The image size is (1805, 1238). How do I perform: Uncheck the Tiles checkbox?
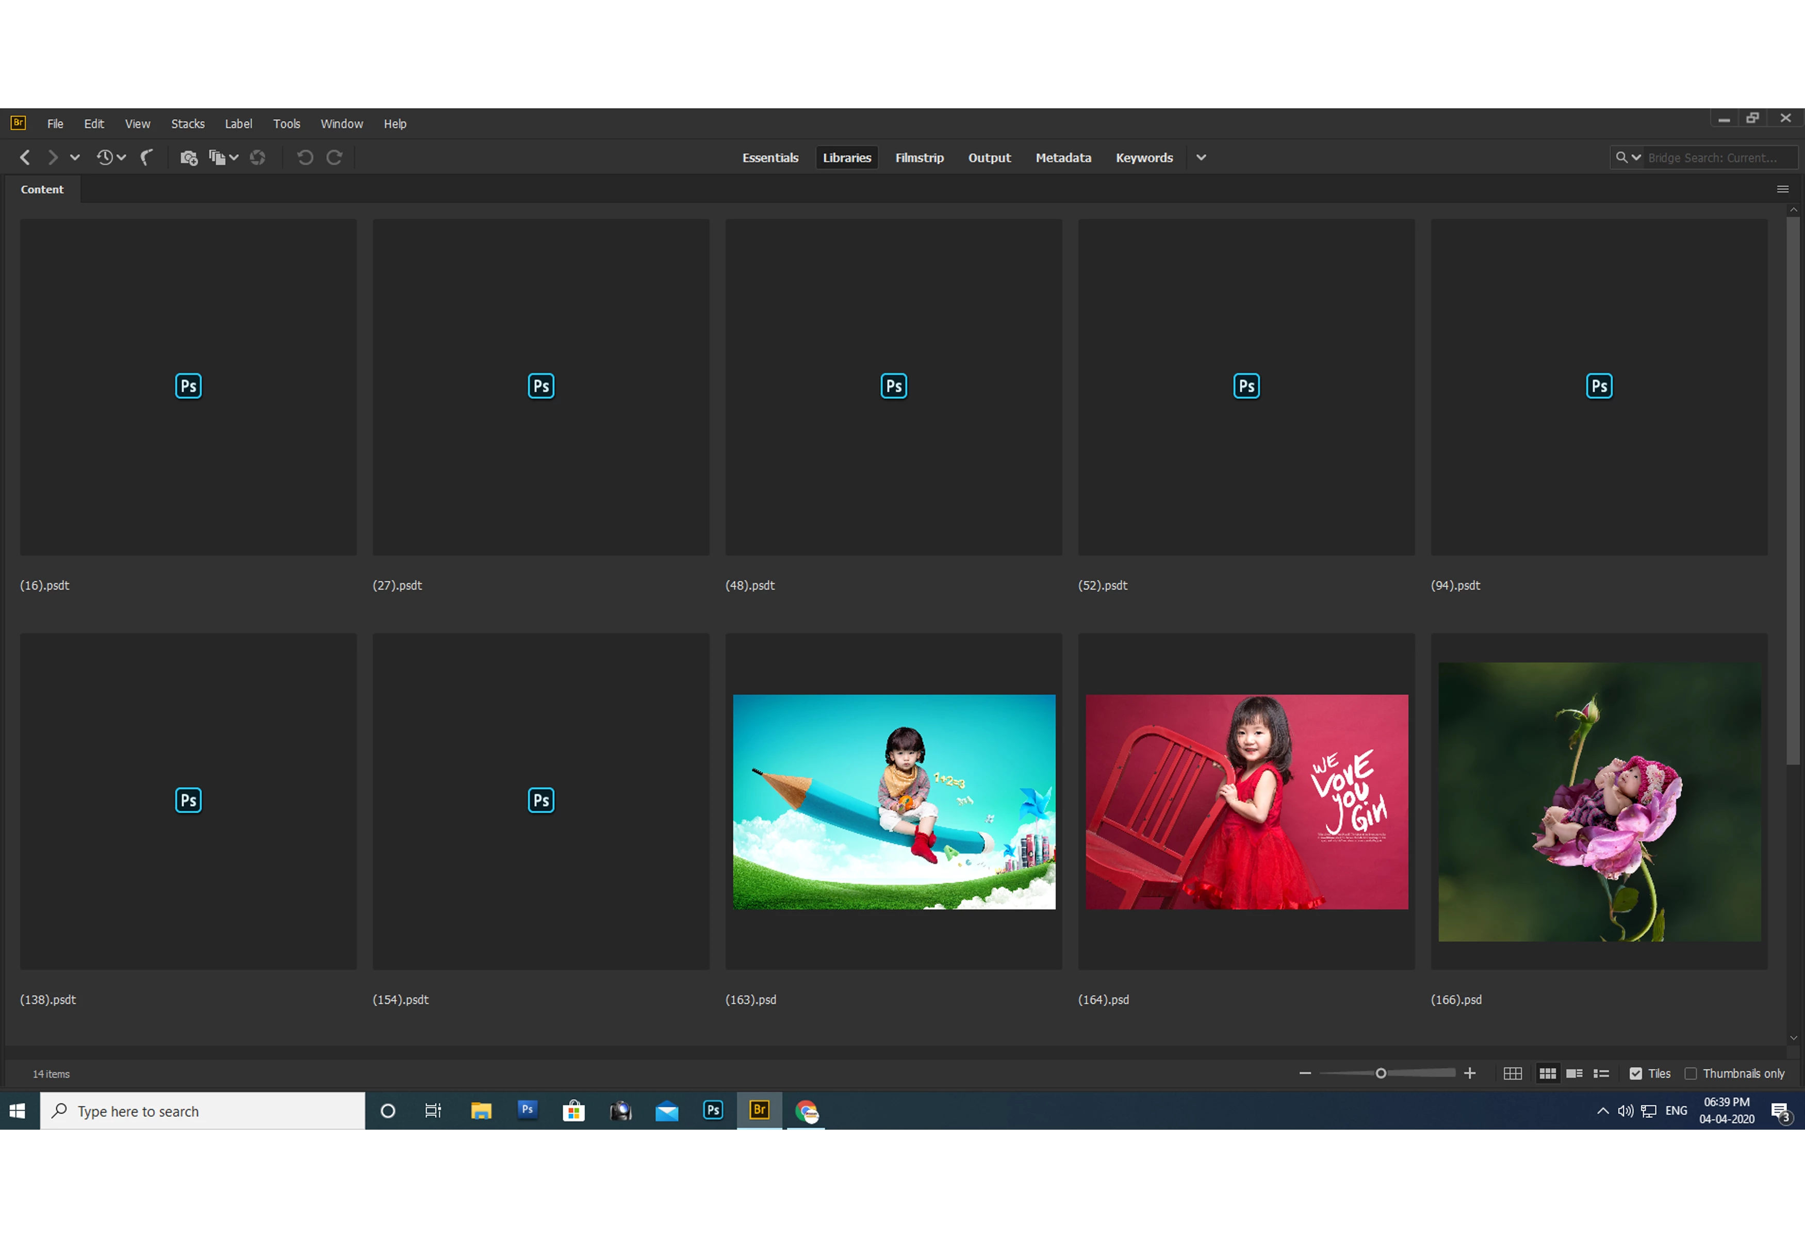1636,1073
